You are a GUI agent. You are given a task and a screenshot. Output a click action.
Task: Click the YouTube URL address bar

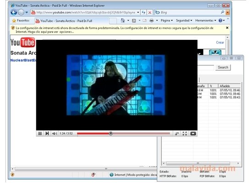coord(86,12)
